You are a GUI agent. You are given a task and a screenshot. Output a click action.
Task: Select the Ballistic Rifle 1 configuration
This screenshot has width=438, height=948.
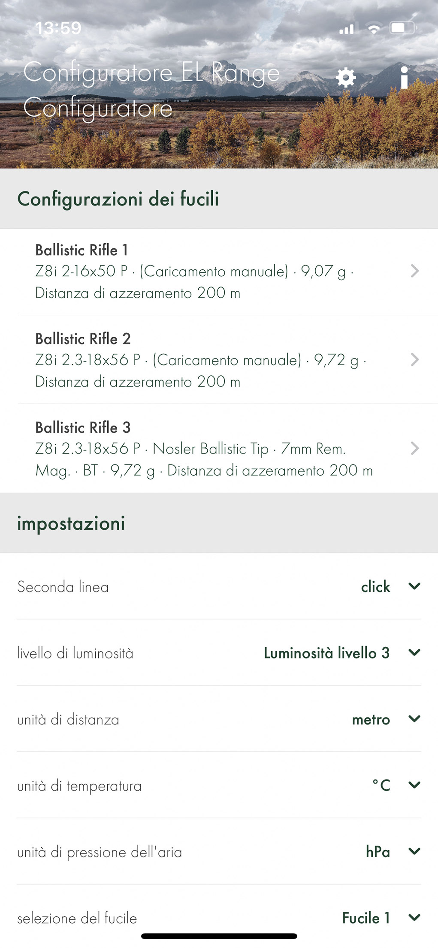193,271
